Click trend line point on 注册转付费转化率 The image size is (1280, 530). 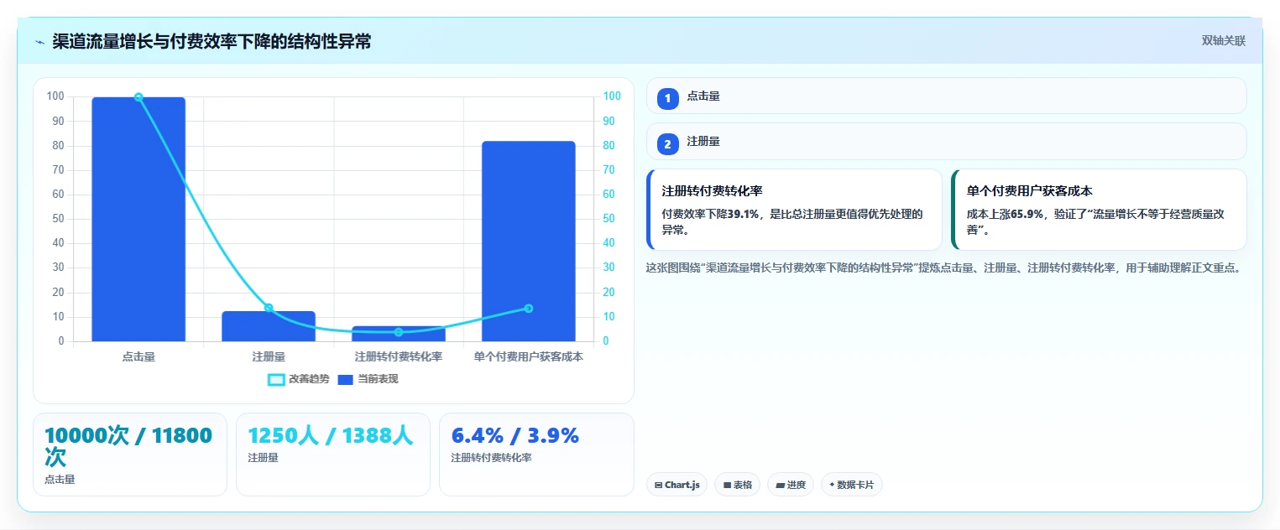point(399,332)
